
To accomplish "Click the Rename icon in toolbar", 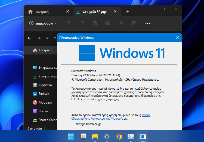I will [107, 23].
